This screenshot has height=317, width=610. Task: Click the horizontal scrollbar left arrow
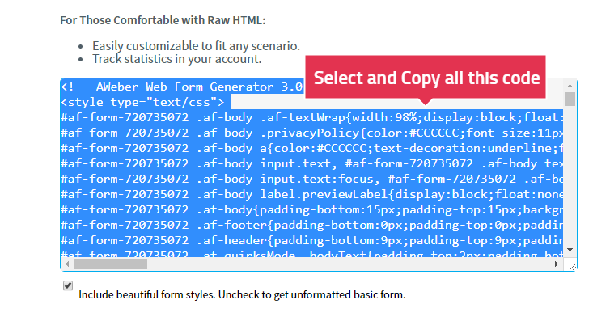tap(68, 264)
